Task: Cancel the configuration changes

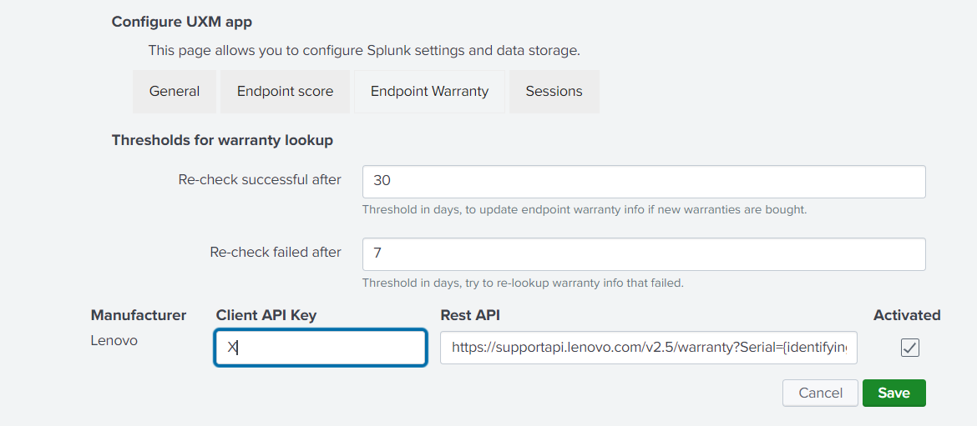Action: coord(820,393)
